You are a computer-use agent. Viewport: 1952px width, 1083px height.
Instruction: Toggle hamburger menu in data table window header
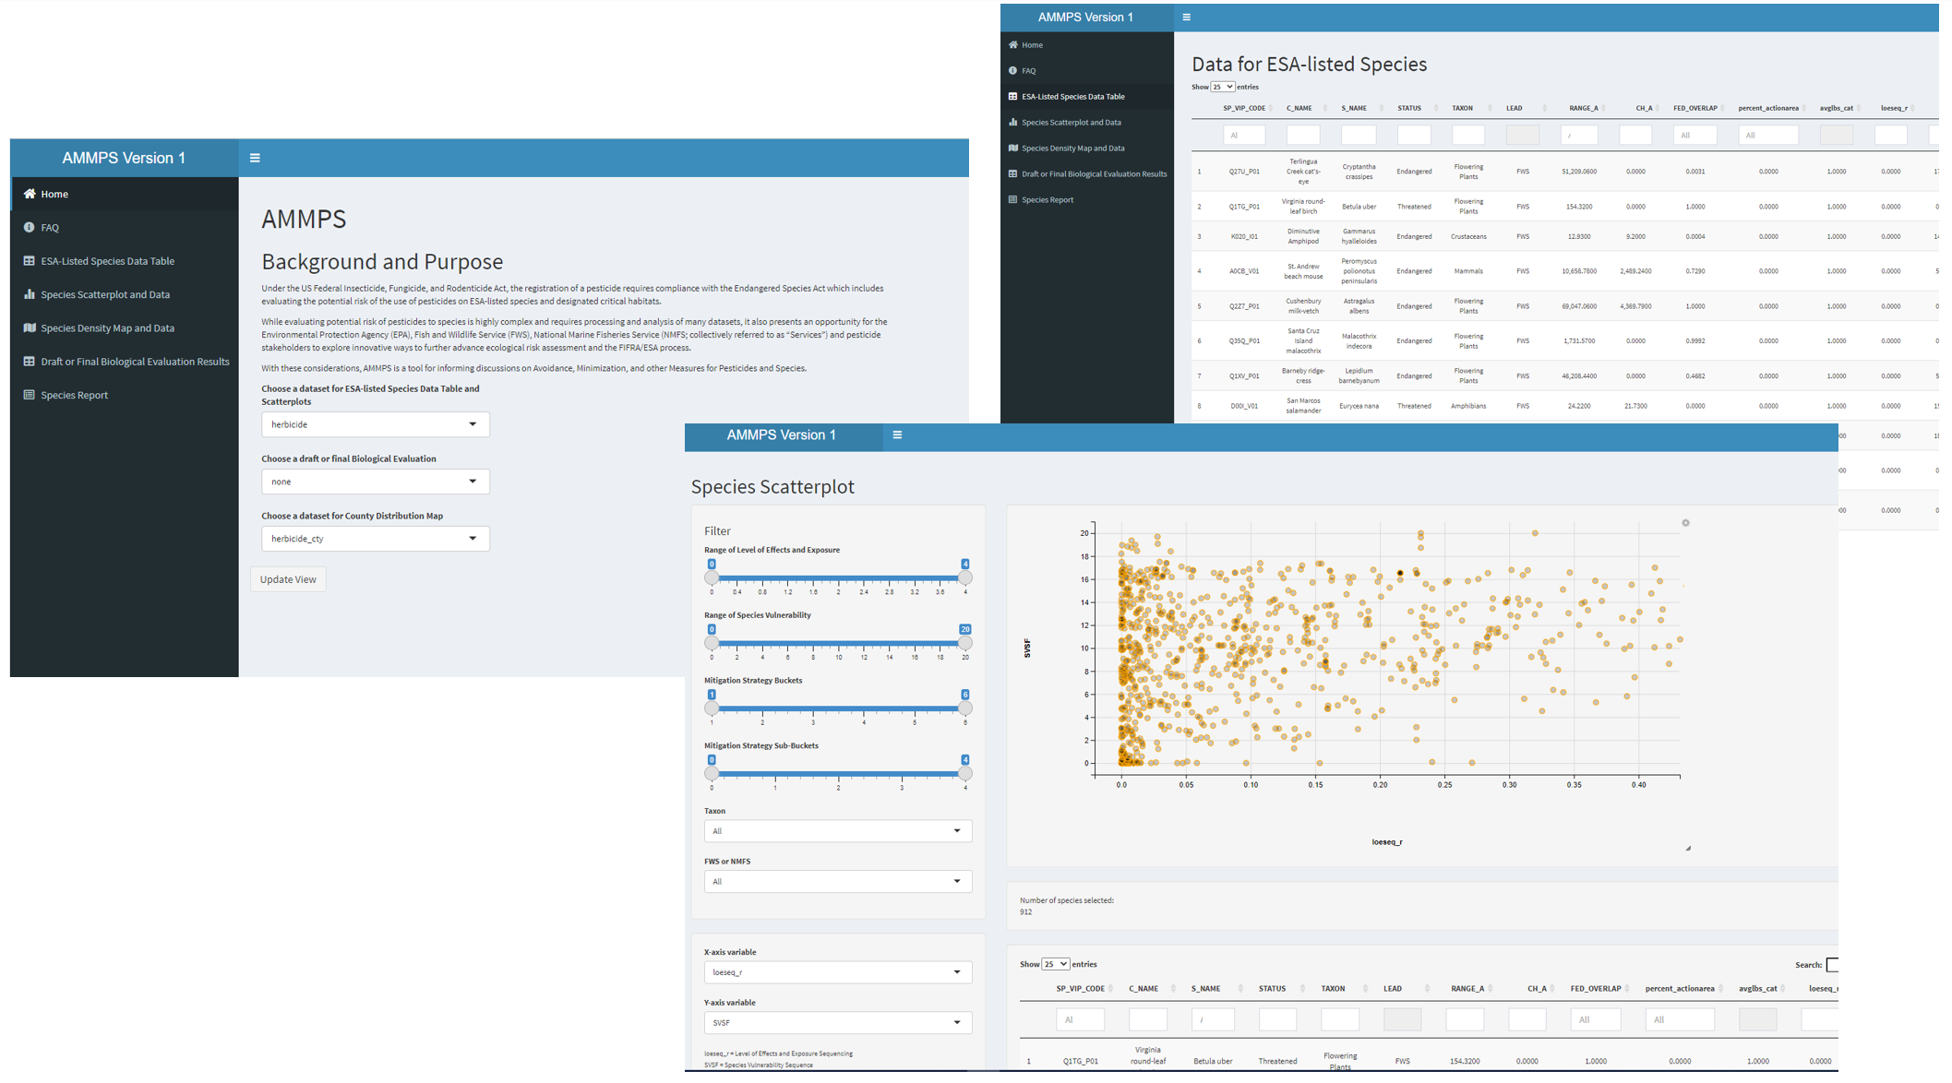tap(1187, 17)
